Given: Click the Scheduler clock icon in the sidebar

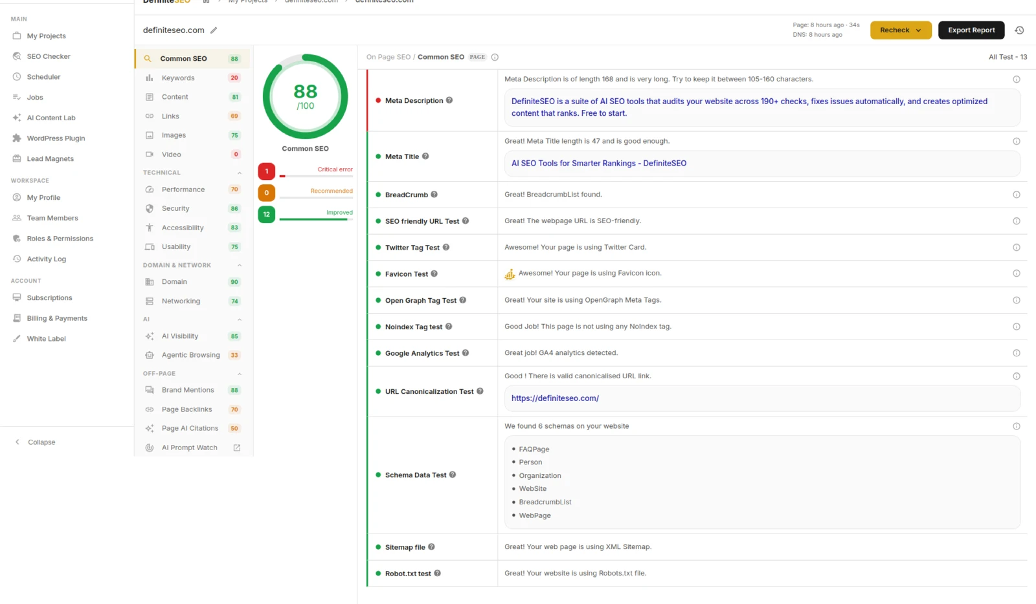Looking at the screenshot, I should (17, 77).
